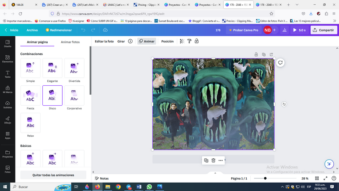Toggle the Animar button
This screenshot has height=191, width=339.
point(147,41)
